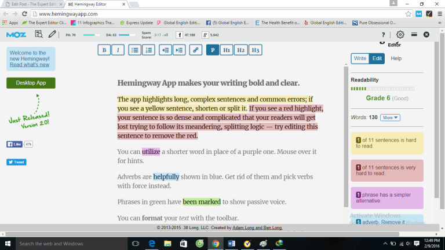
Task: Apply bold formatting with the B button
Action: [x=104, y=50]
